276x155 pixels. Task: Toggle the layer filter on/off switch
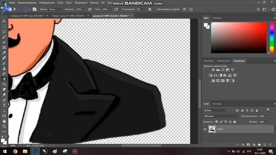(268, 110)
